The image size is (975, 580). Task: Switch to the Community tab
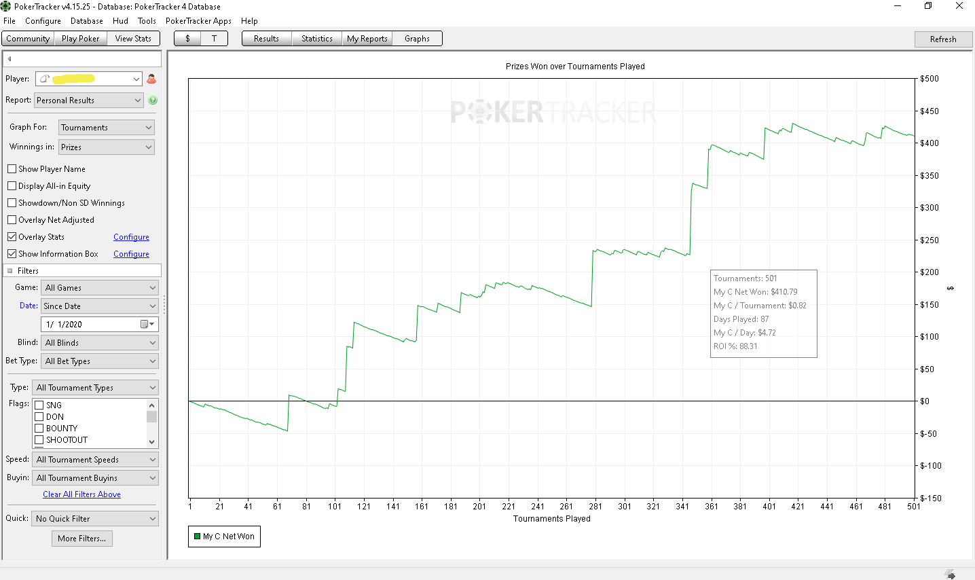pyautogui.click(x=28, y=39)
